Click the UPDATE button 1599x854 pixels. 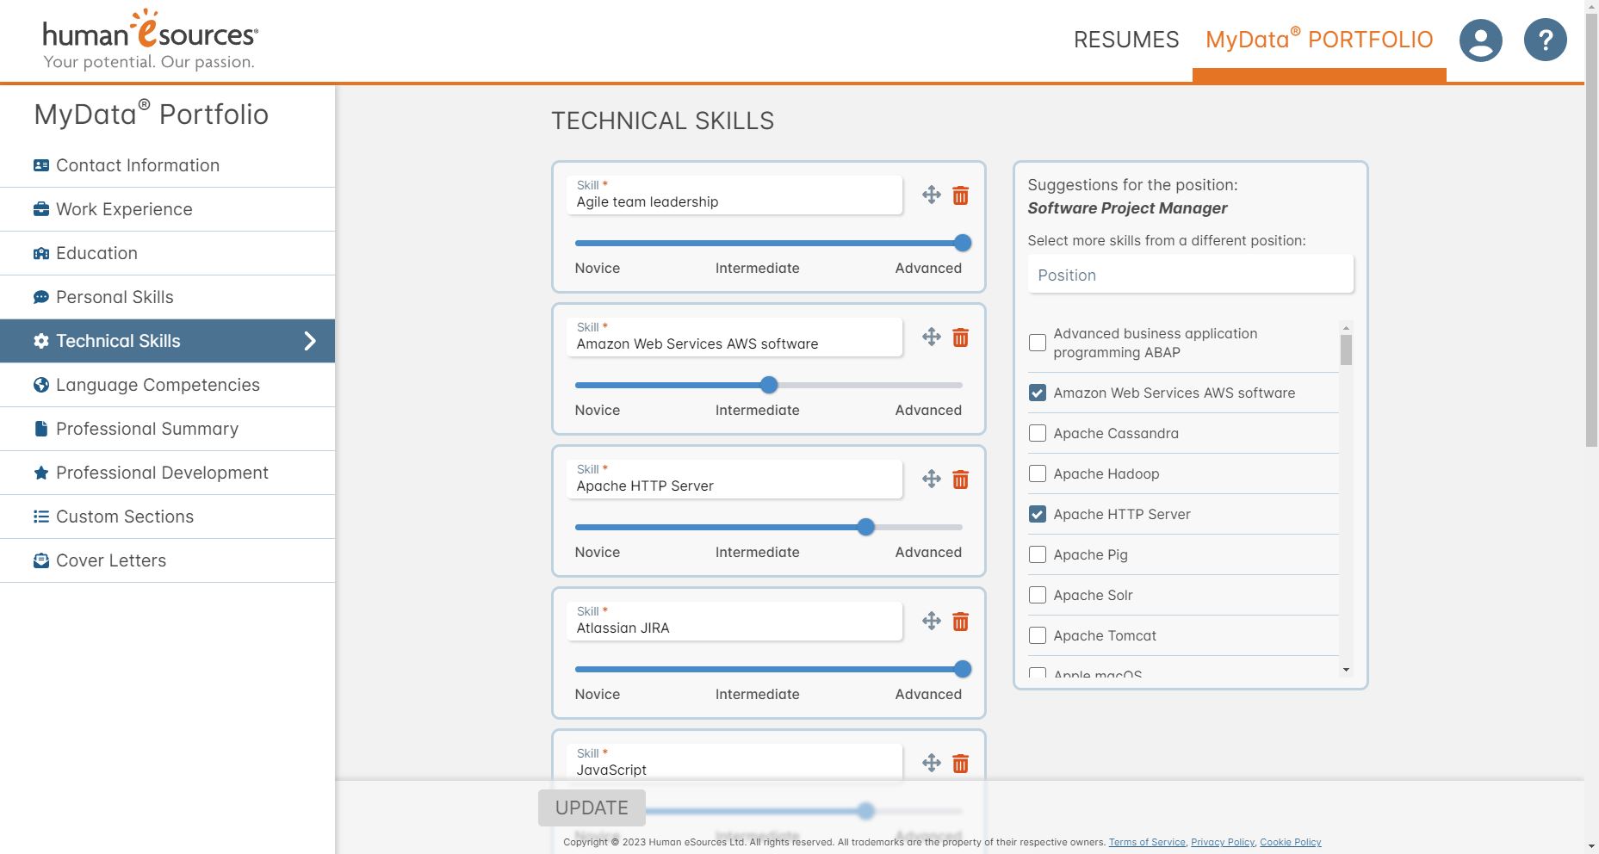click(x=591, y=808)
